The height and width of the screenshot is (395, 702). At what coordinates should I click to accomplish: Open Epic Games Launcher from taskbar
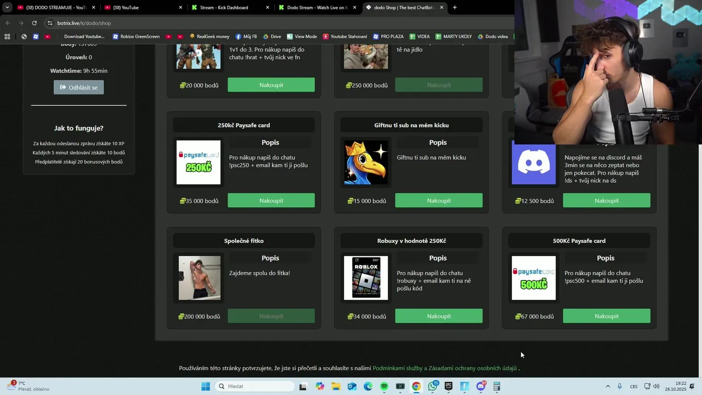pyautogui.click(x=449, y=386)
